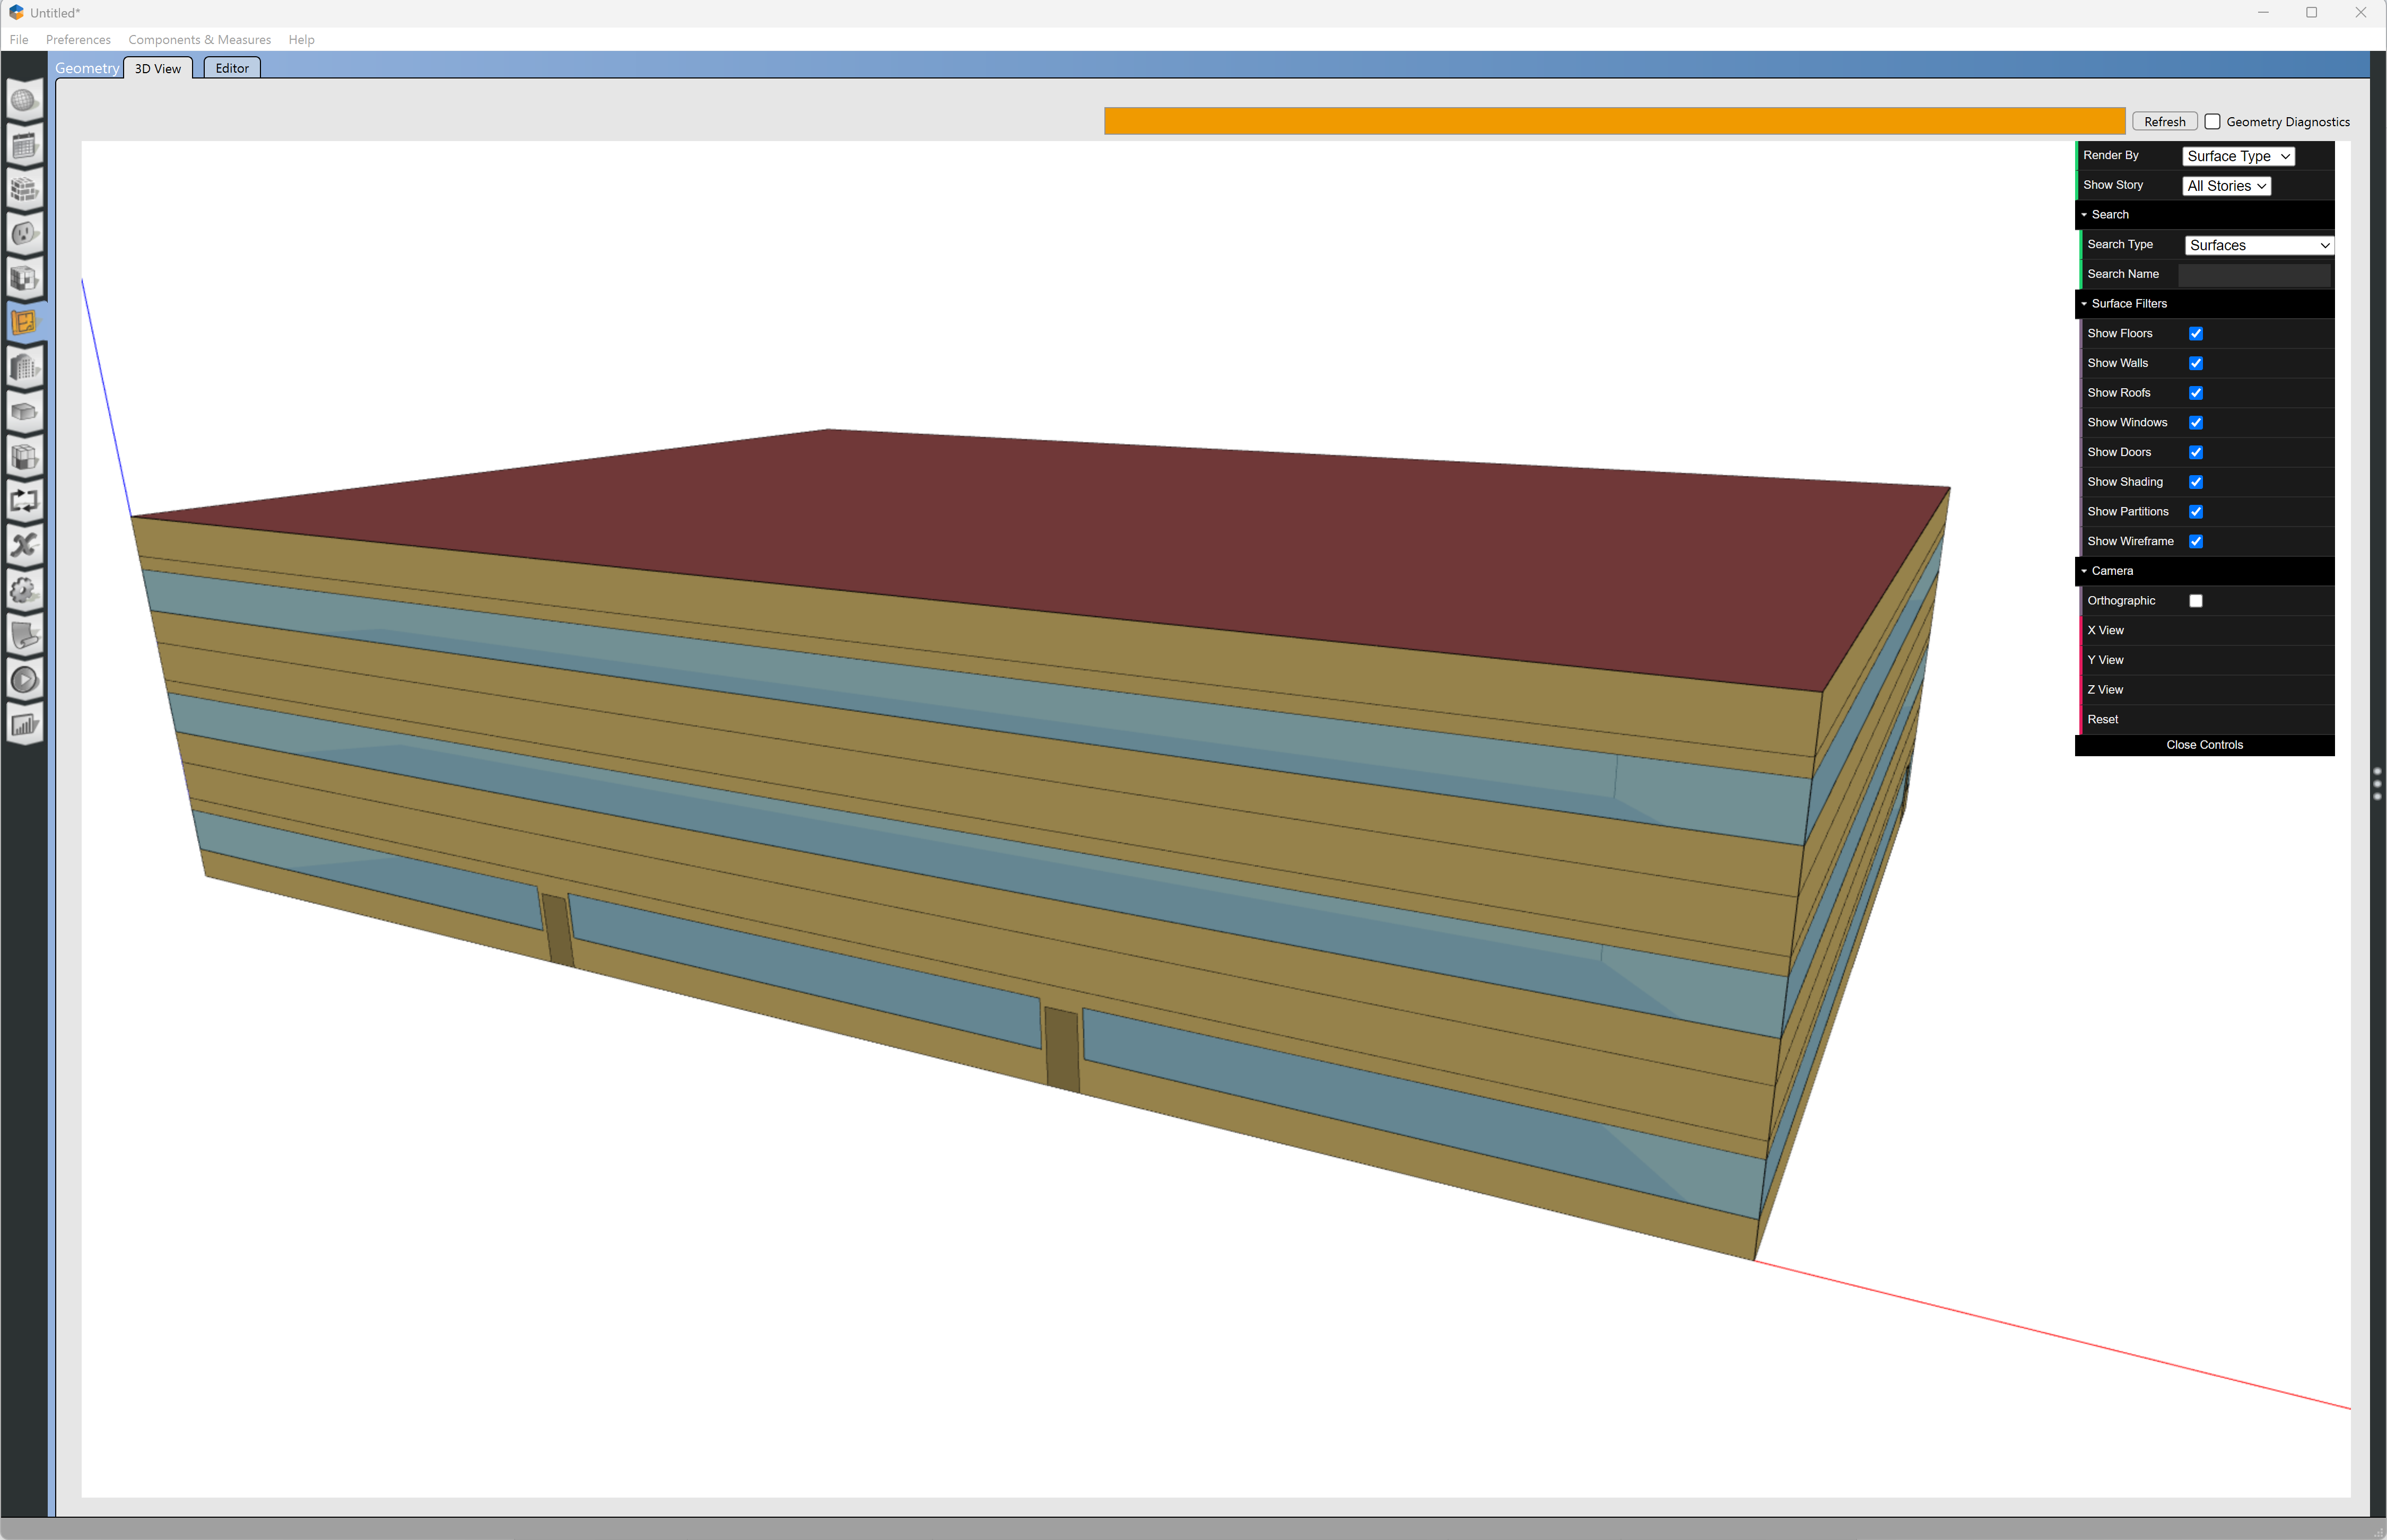2387x1540 pixels.
Task: Open the Measures scroll icon
Action: coord(24,635)
